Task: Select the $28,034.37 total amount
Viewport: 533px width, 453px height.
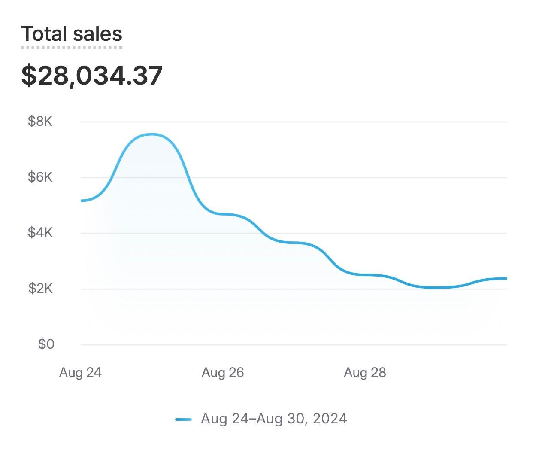Action: tap(92, 76)
